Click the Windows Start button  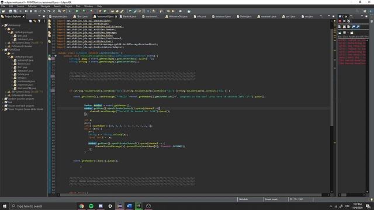pyautogui.click(x=5, y=206)
